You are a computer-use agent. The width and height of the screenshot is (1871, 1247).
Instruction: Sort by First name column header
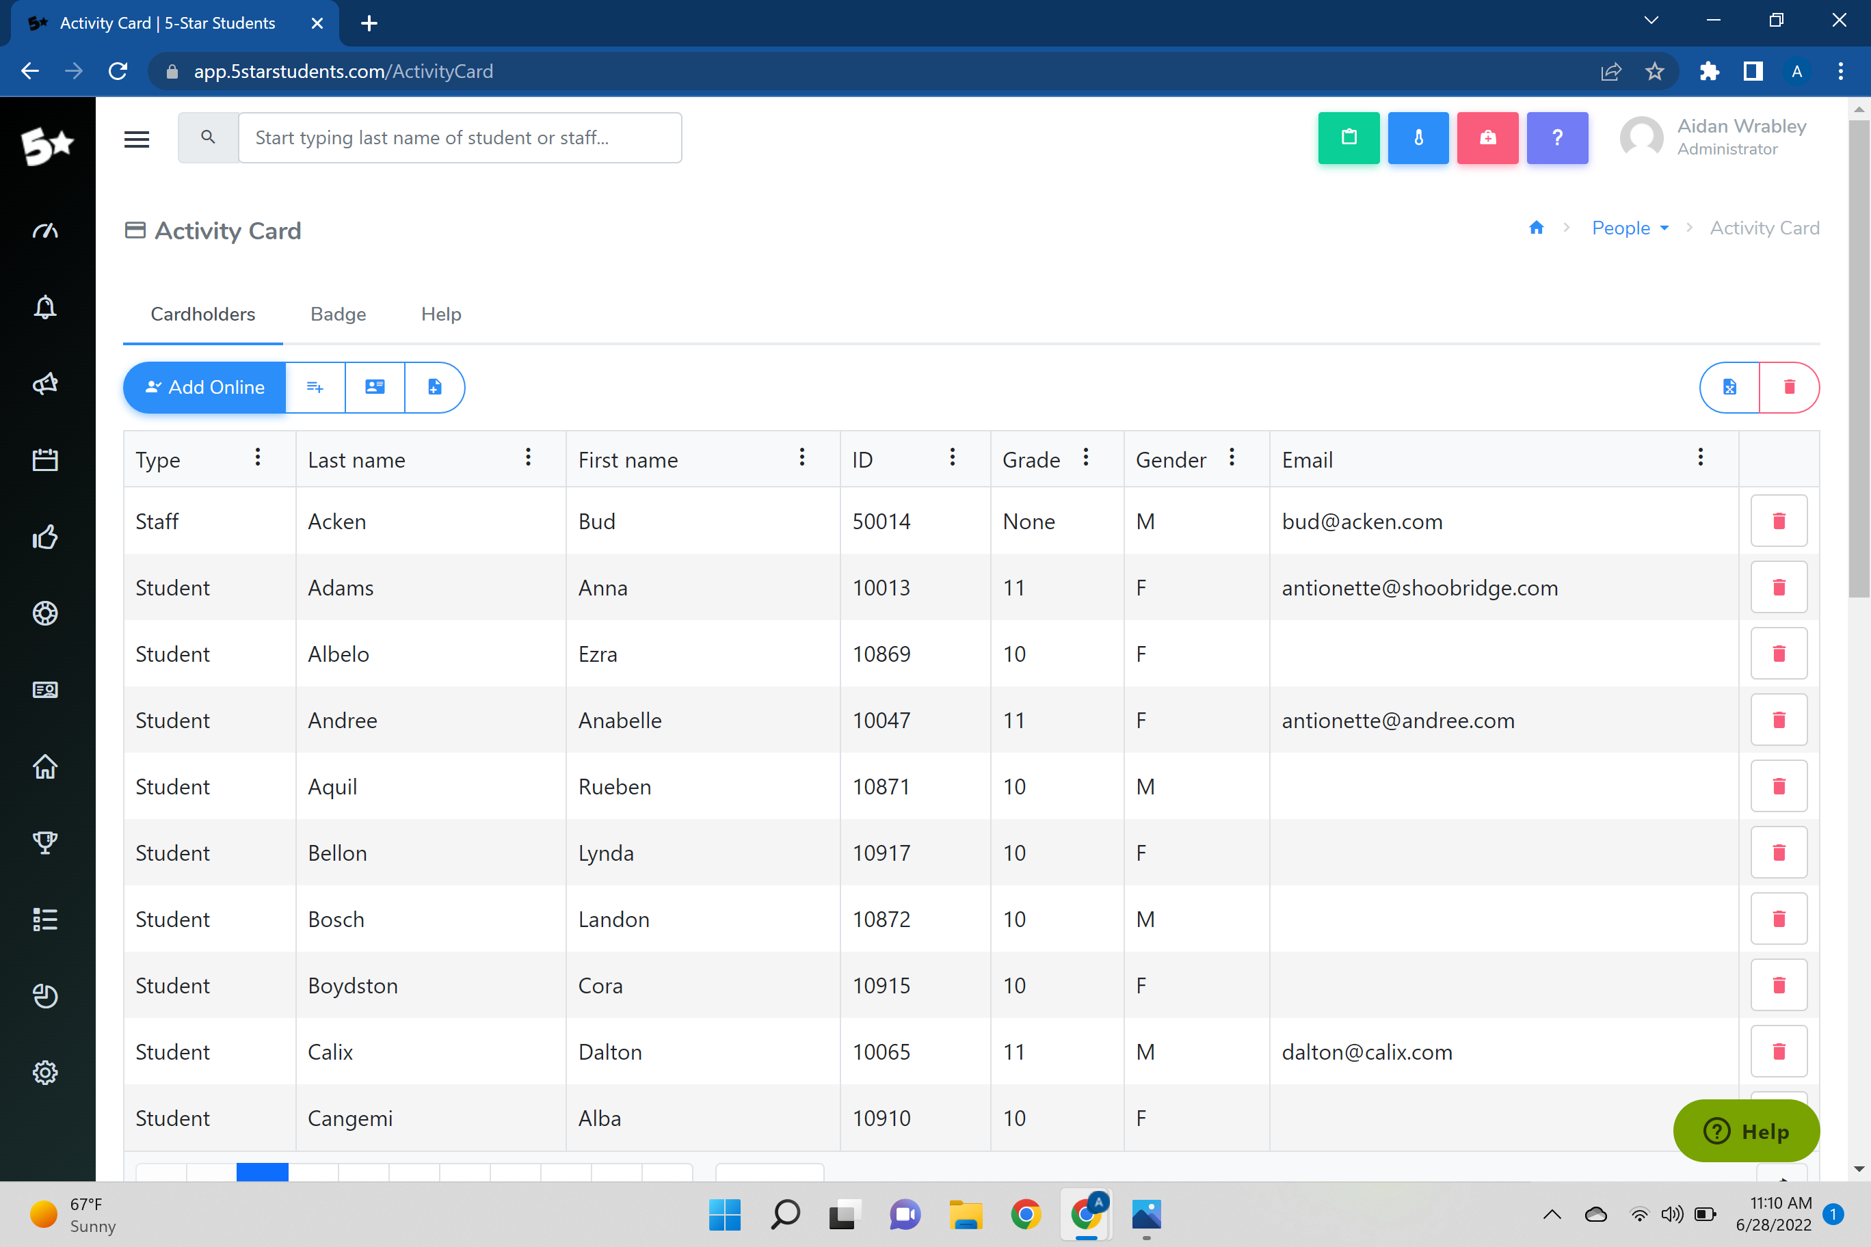(628, 459)
